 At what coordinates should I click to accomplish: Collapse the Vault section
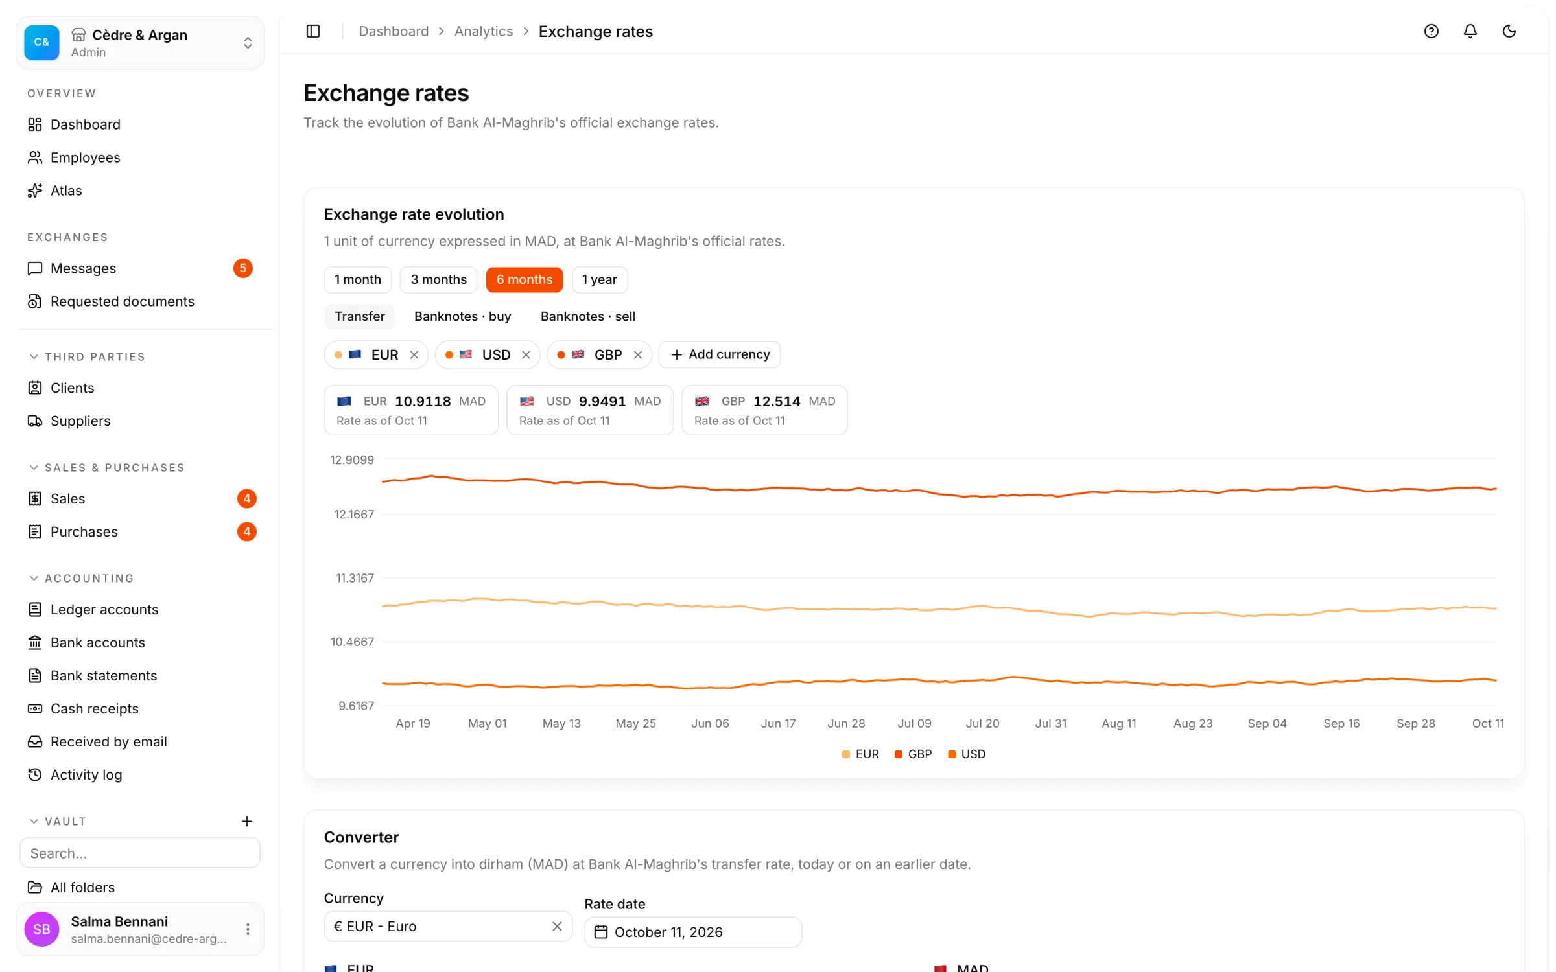pyautogui.click(x=58, y=821)
